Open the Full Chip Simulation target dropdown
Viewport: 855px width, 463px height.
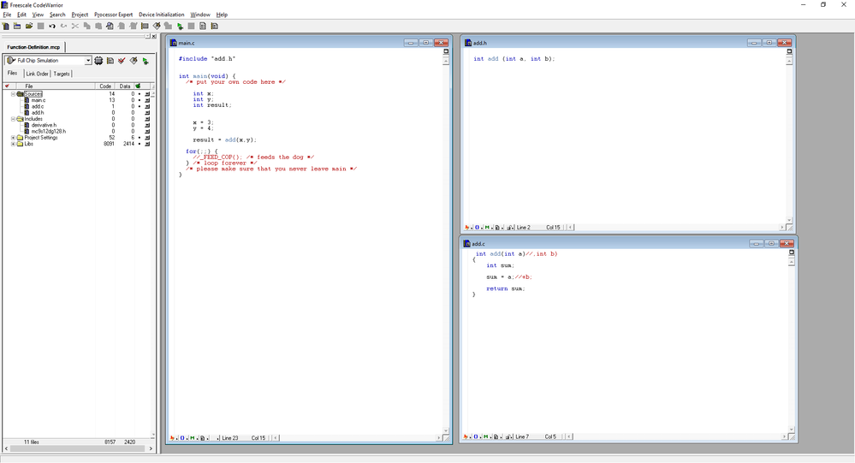[88, 61]
